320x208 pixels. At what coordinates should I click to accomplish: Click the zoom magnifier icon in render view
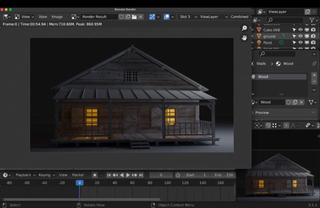click(244, 28)
